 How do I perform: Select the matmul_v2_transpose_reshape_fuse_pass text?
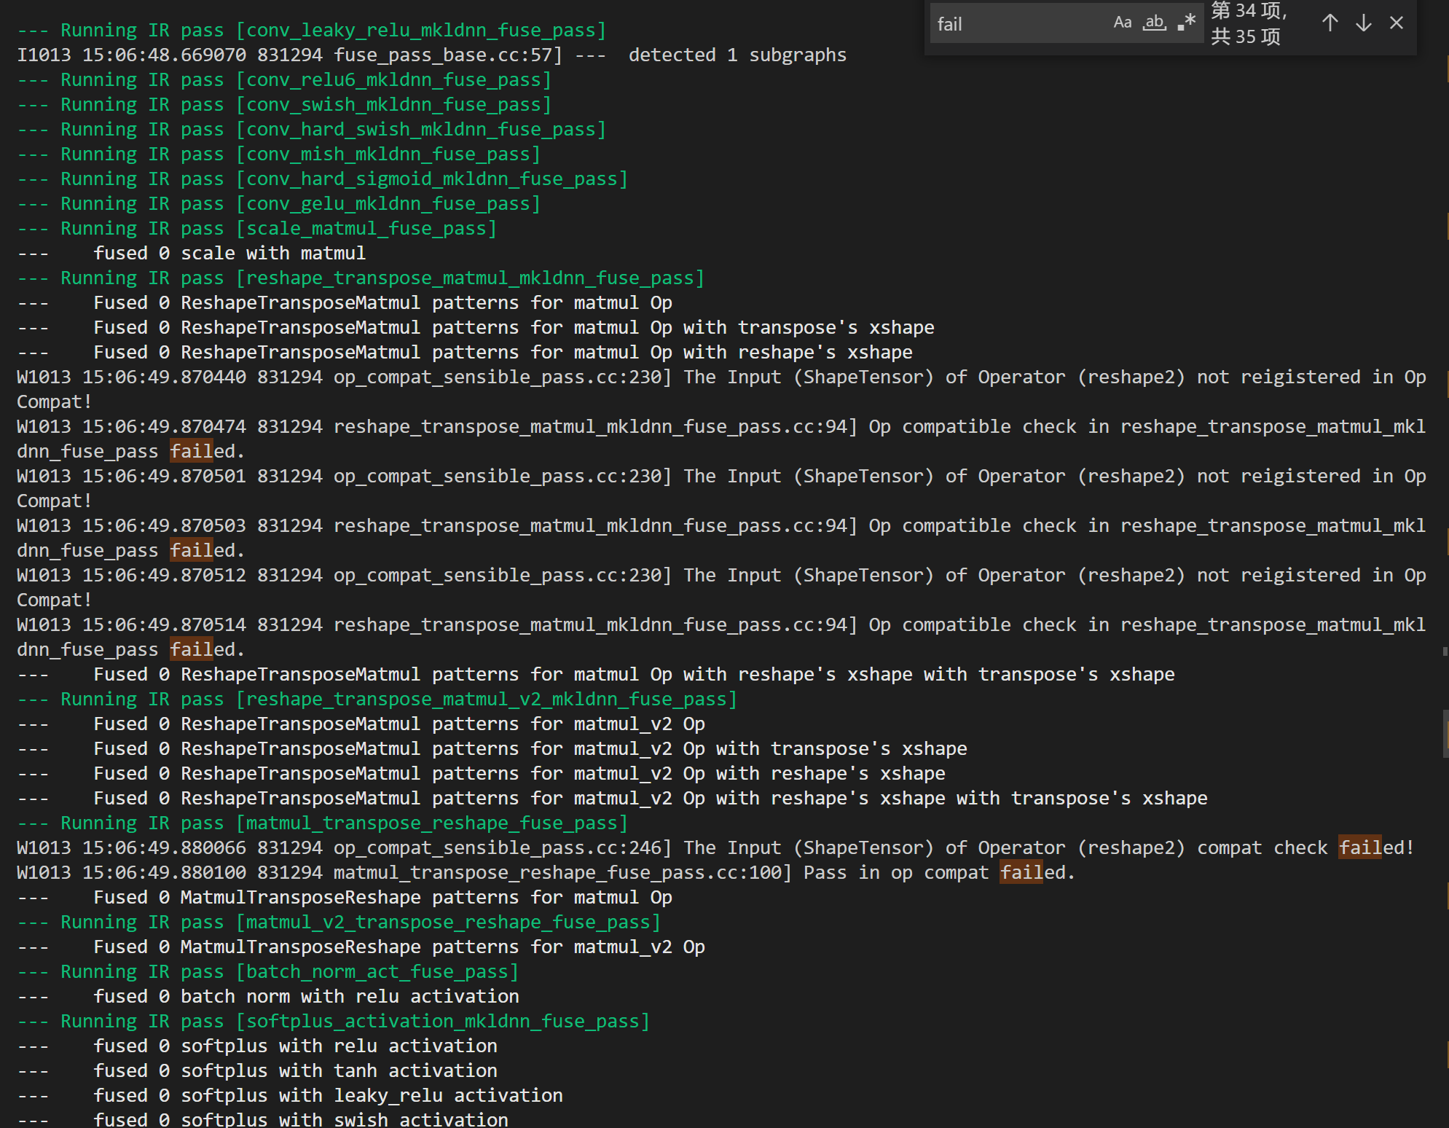(x=447, y=922)
